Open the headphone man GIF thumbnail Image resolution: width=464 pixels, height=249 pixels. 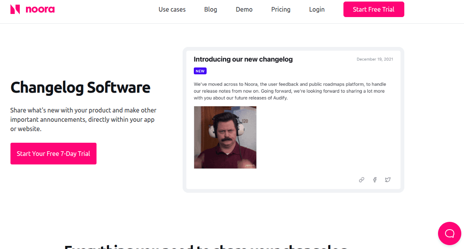[225, 137]
